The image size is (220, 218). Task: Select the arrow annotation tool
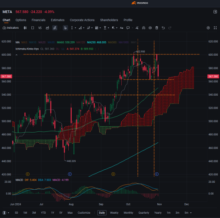click(113, 28)
